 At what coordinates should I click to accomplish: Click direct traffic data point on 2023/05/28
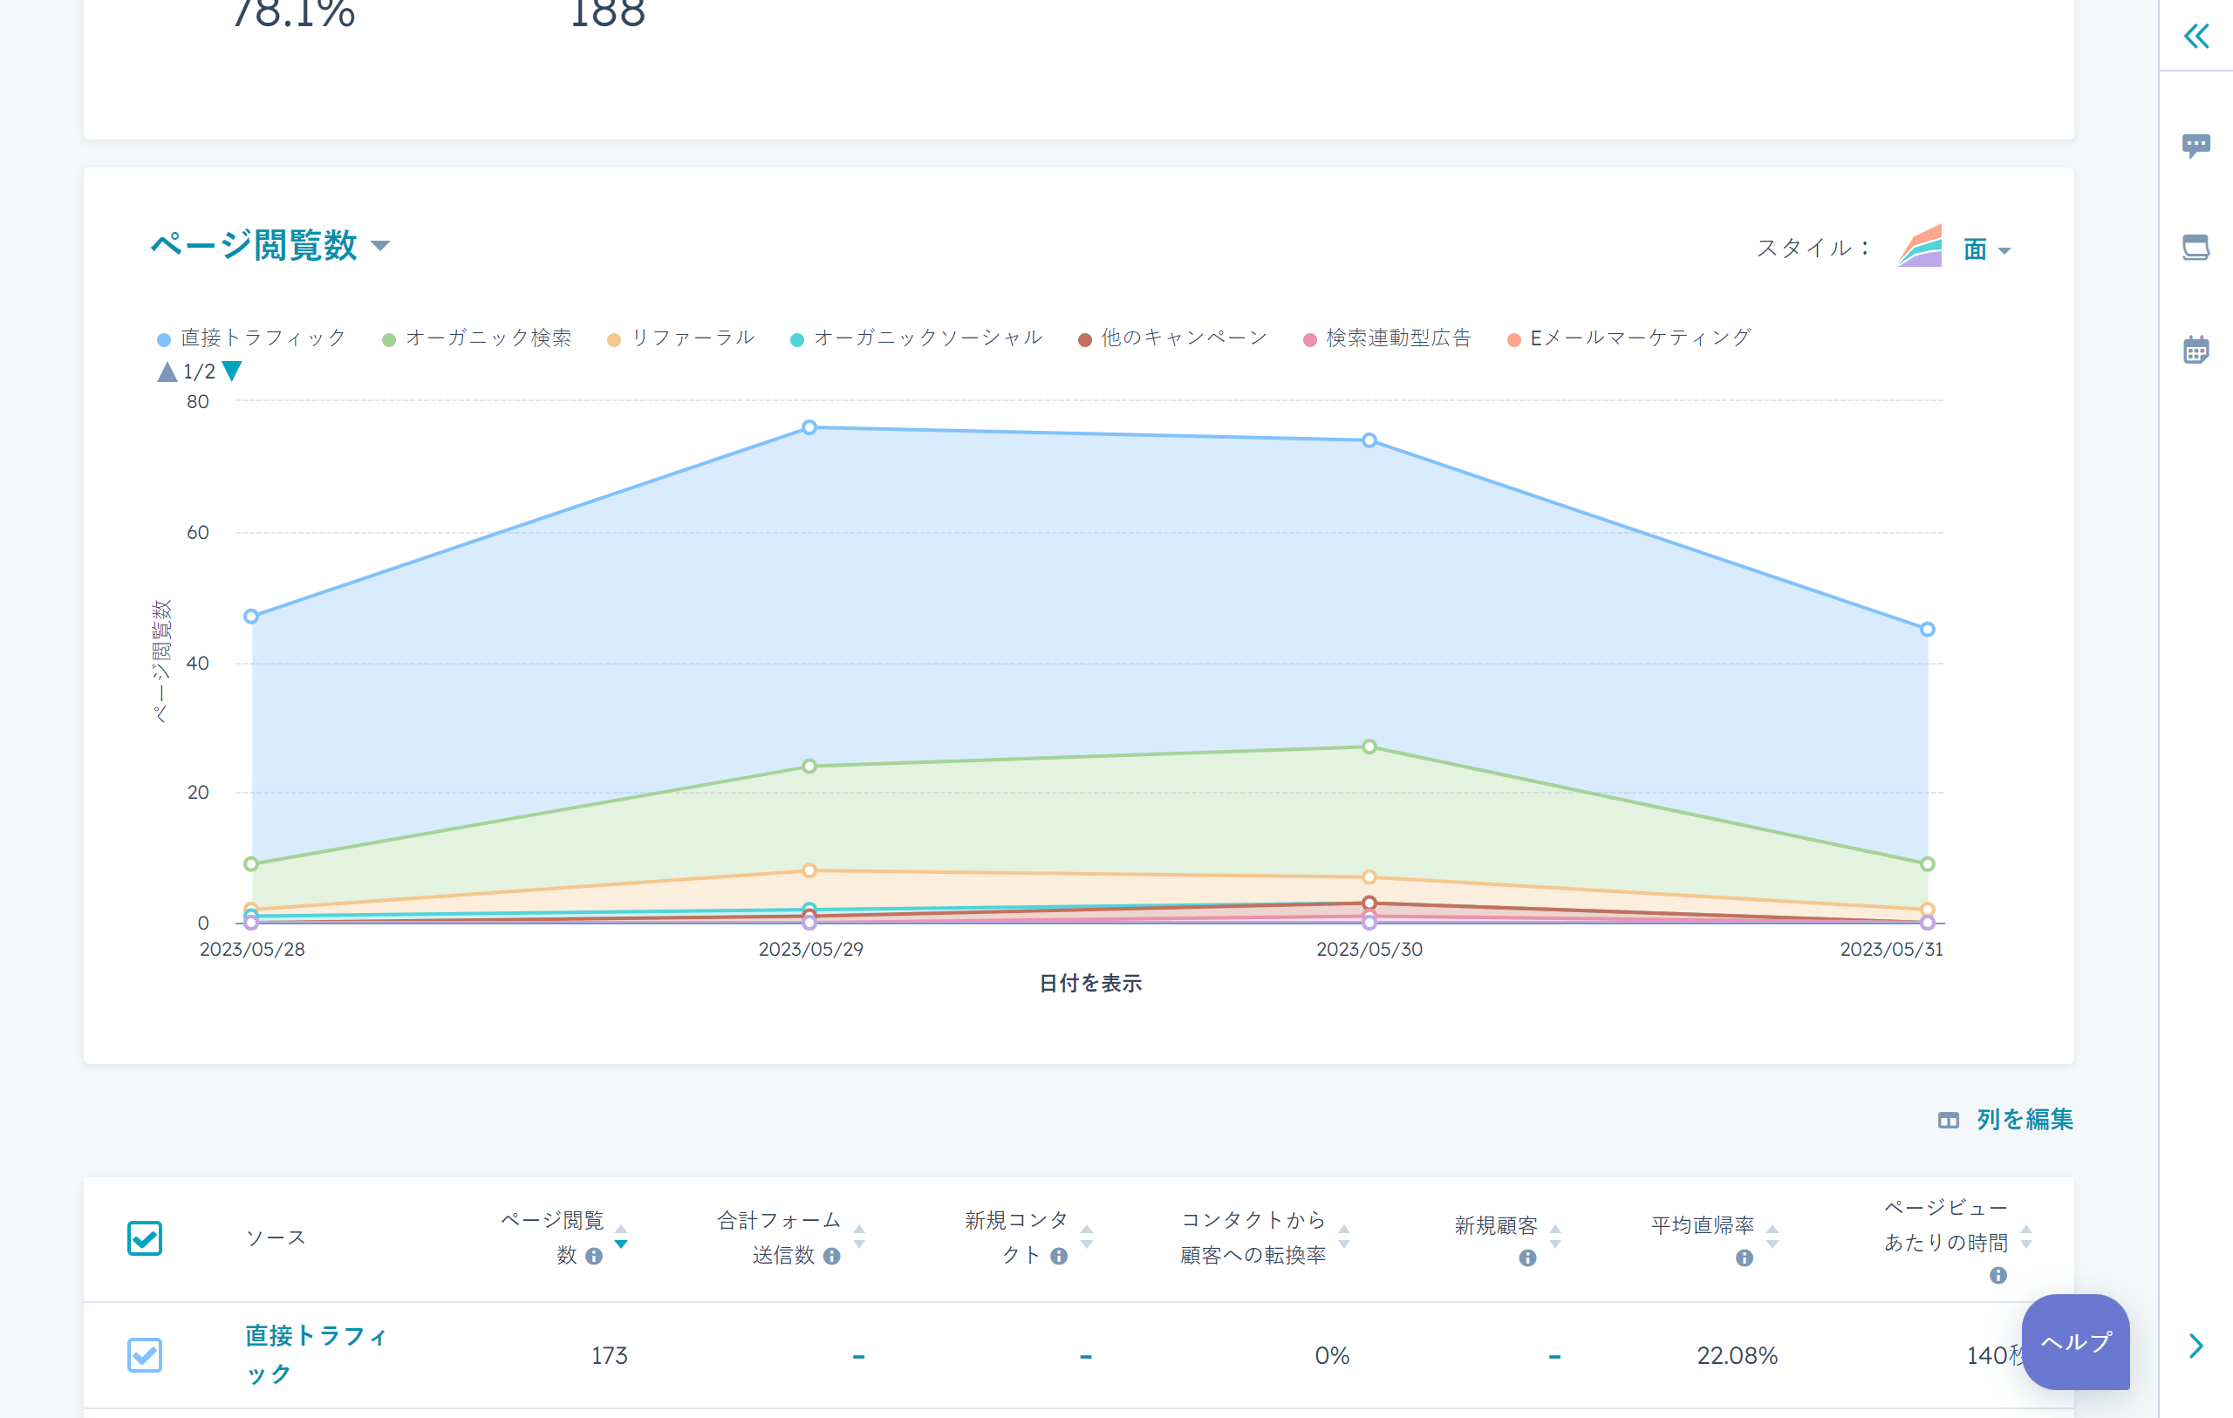[251, 617]
